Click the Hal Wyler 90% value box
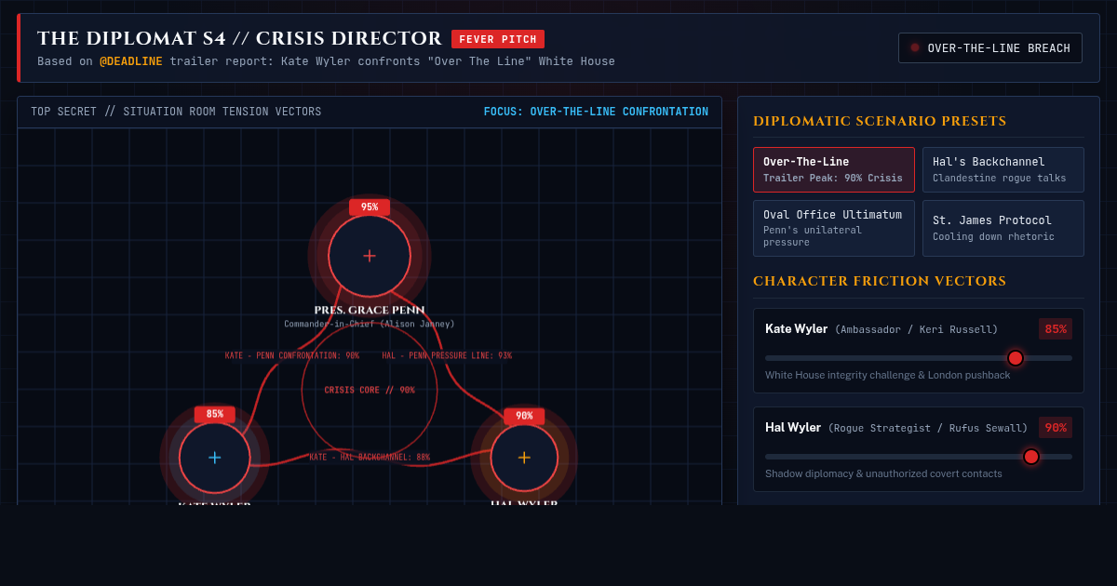The height and width of the screenshot is (586, 1117). 1056,427
